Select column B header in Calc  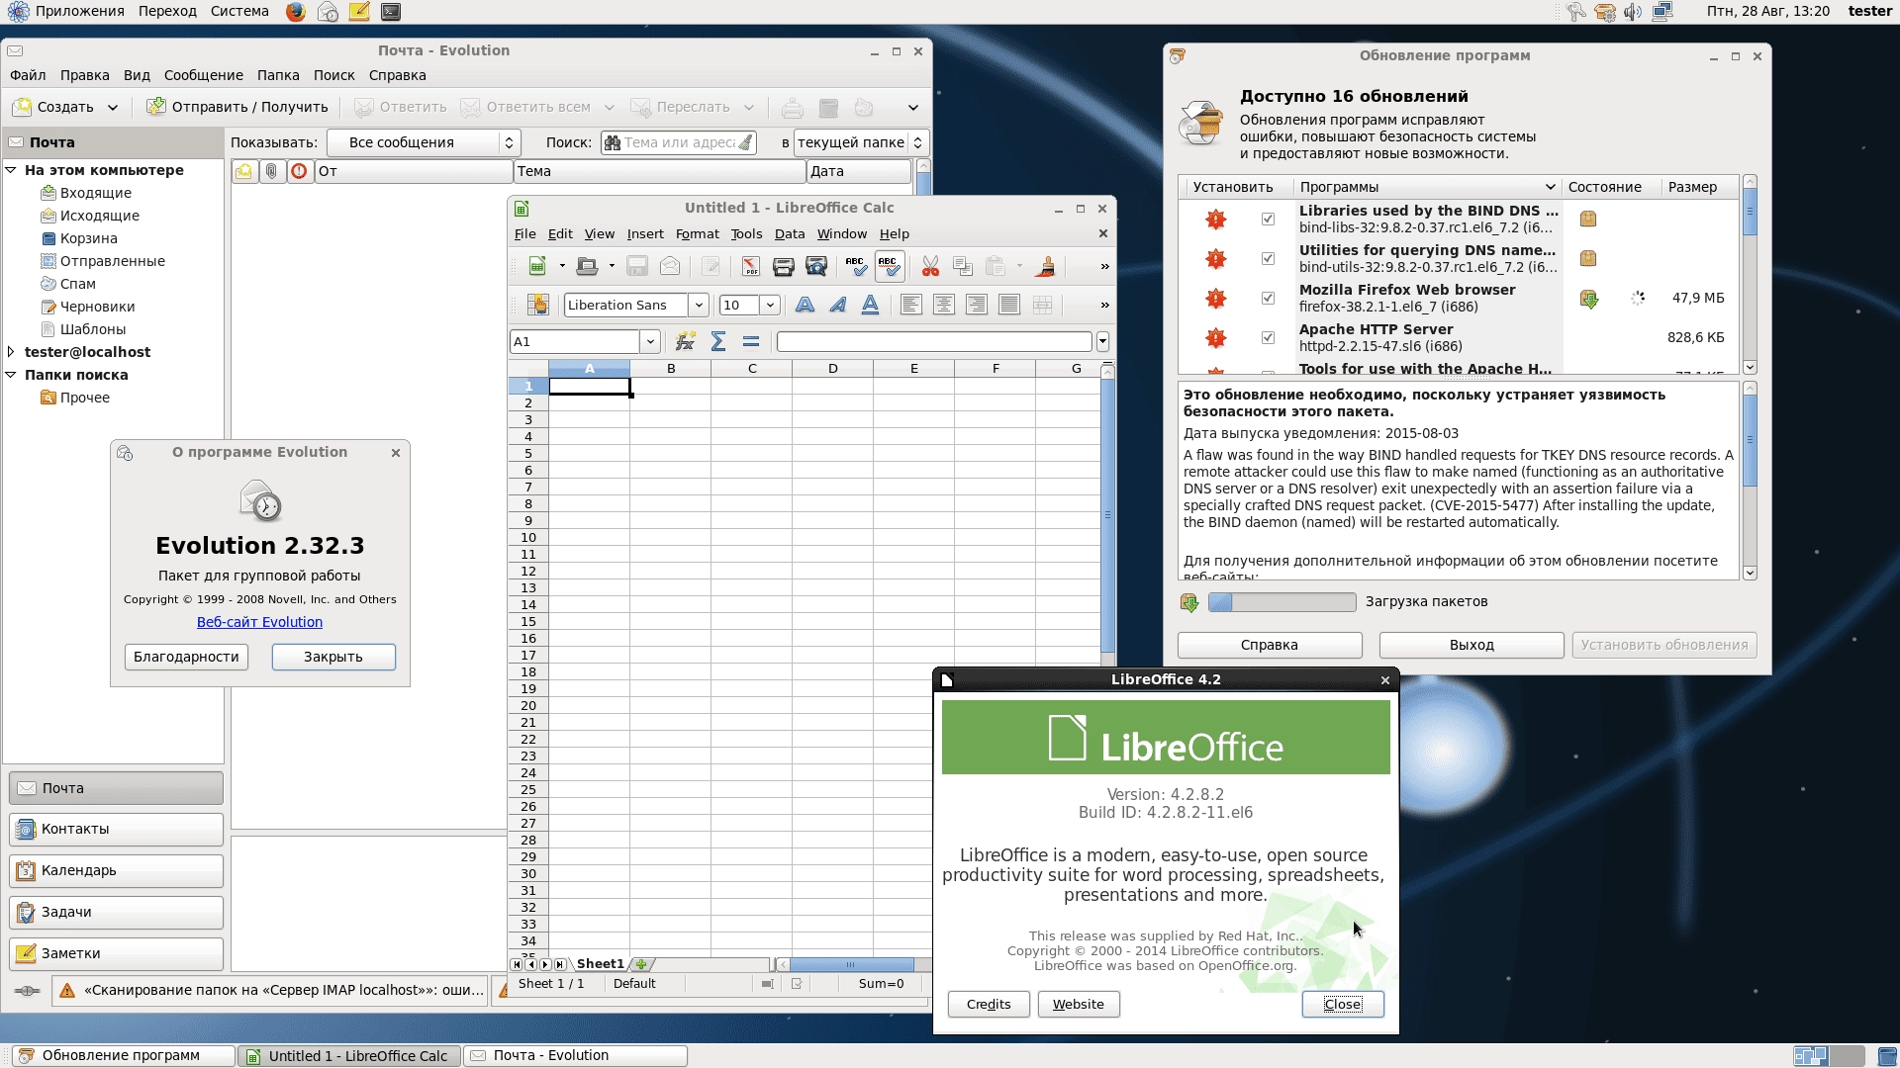coord(671,369)
